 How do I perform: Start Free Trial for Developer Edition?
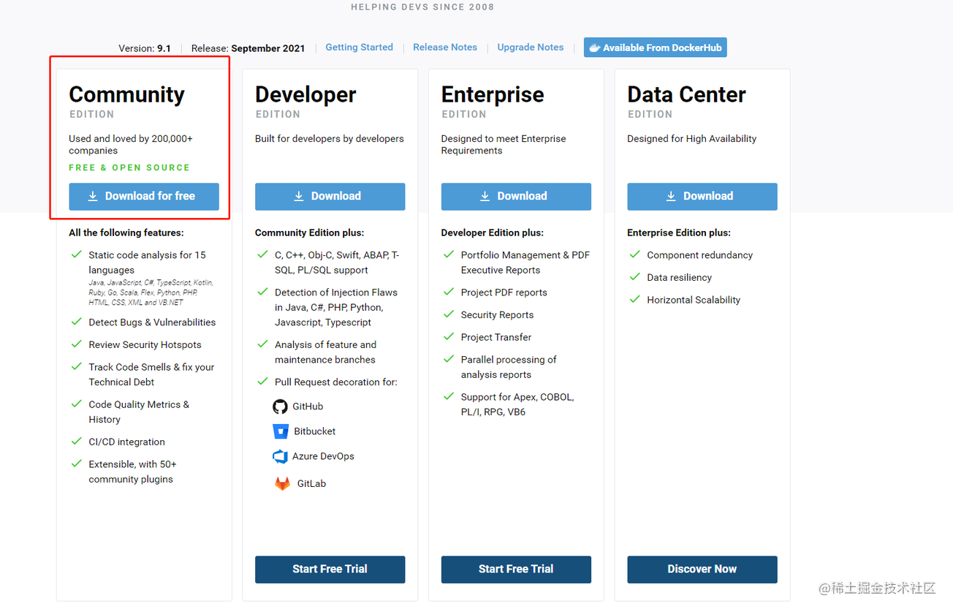pyautogui.click(x=330, y=569)
